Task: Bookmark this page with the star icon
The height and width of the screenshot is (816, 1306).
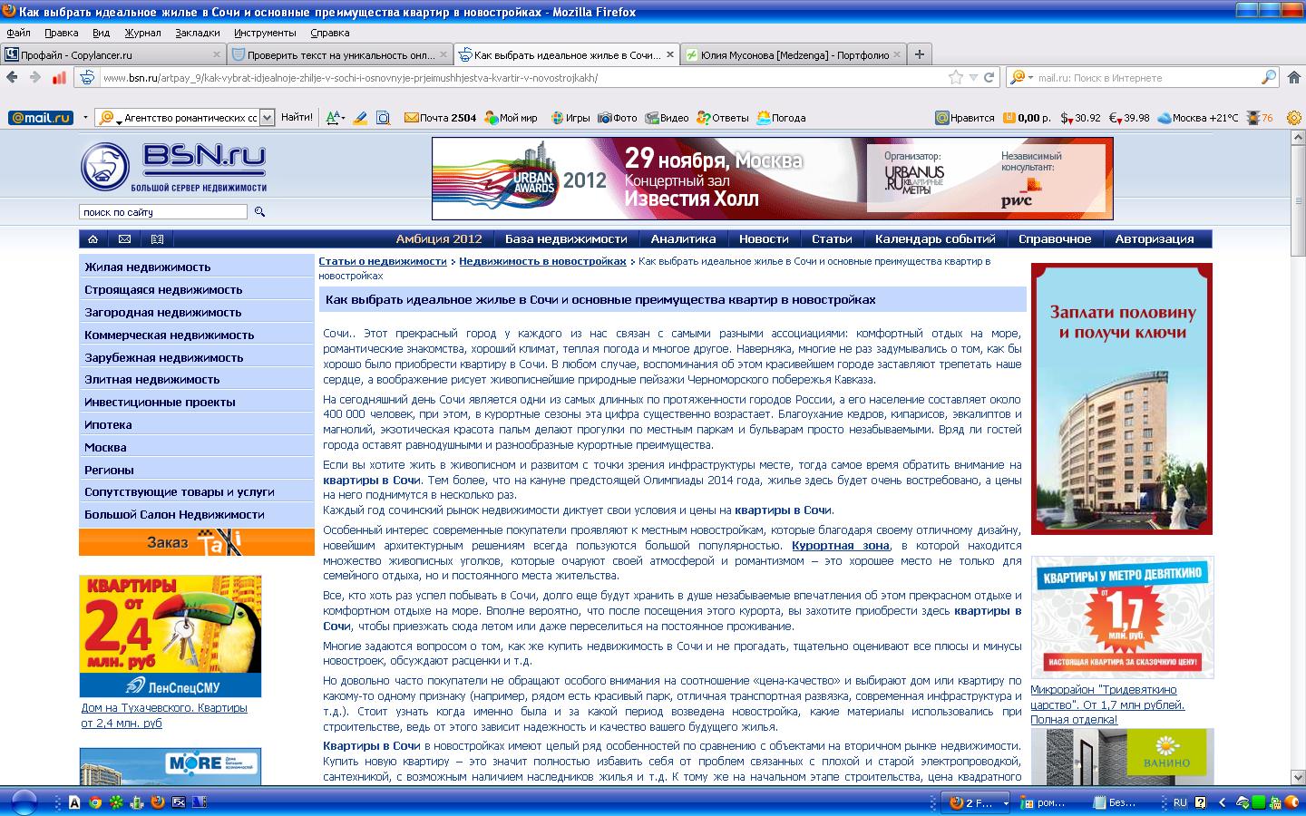Action: [x=955, y=78]
